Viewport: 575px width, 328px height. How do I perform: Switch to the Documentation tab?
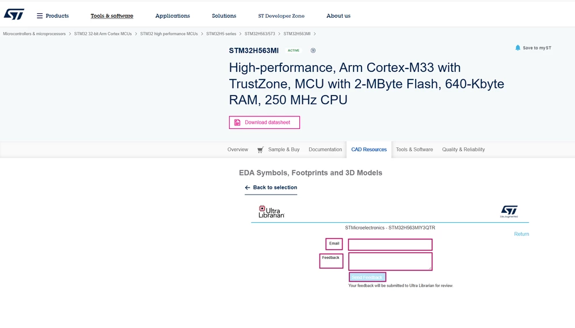[325, 150]
